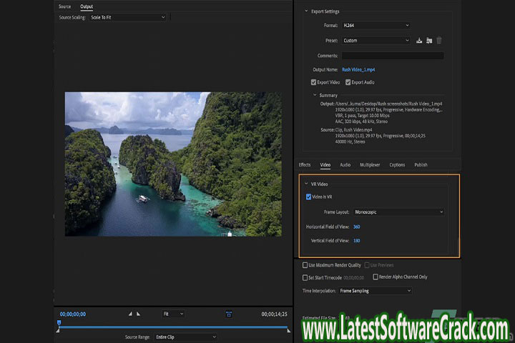The image size is (515, 343).
Task: Click the Set In Point marker icon
Action: [x=130, y=314]
